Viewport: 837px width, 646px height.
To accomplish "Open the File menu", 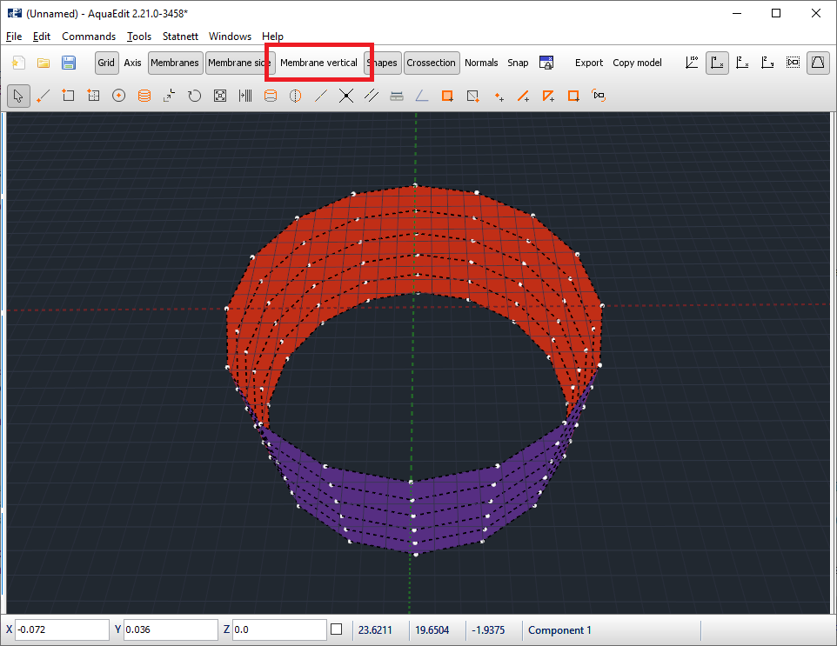I will 14,37.
